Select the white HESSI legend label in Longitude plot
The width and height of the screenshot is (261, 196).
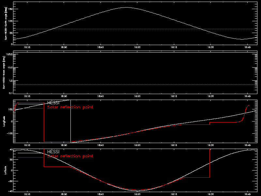[x=53, y=103]
